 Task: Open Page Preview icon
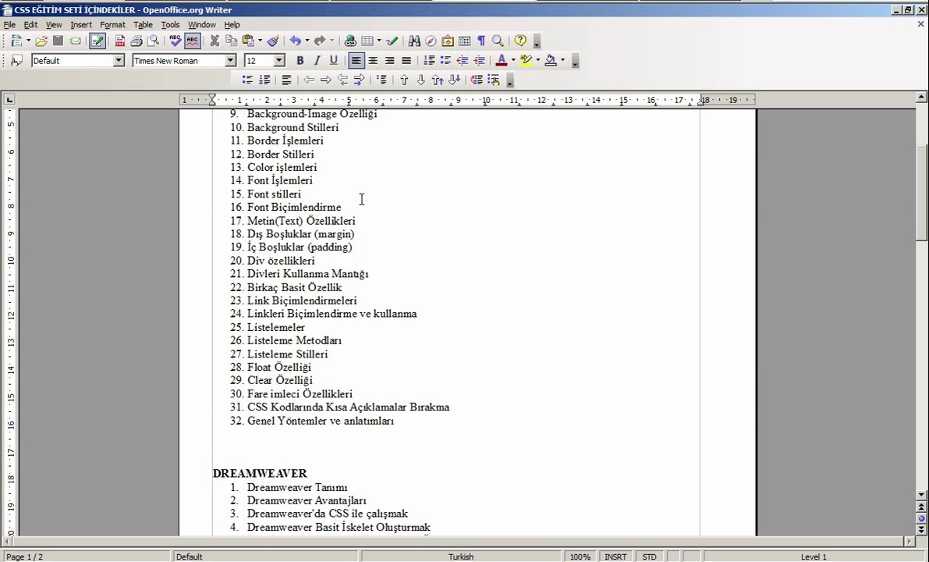[154, 41]
